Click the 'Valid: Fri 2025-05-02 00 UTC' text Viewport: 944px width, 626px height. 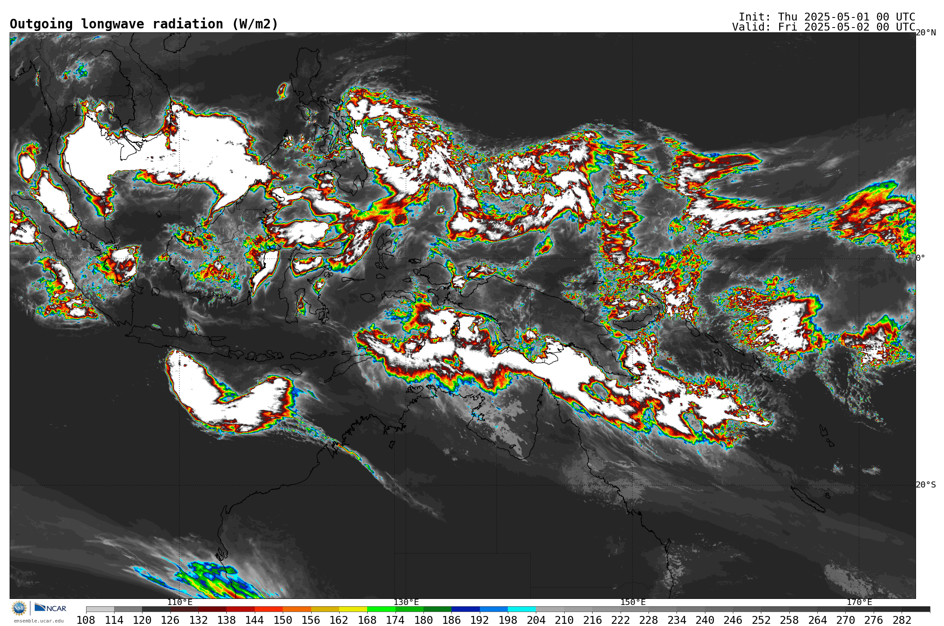(x=823, y=27)
